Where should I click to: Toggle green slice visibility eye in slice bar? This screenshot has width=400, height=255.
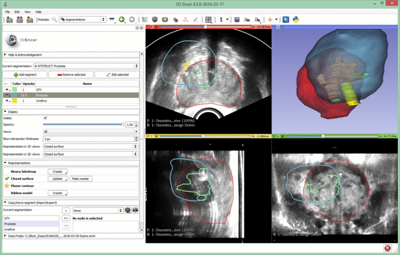pyautogui.click(x=282, y=136)
